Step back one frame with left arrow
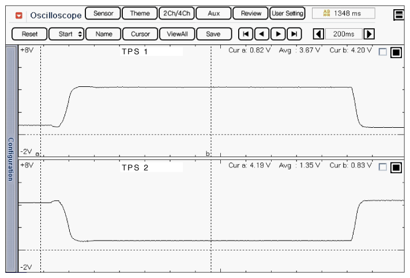 (262, 34)
